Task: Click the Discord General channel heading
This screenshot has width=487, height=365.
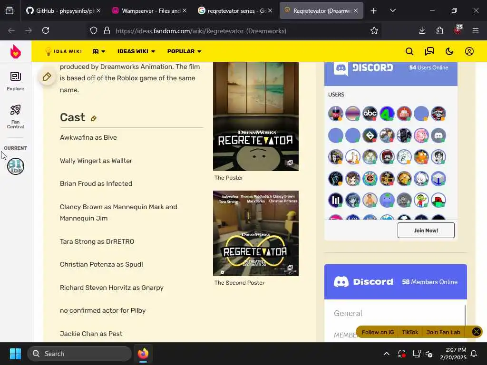Action: point(348,313)
